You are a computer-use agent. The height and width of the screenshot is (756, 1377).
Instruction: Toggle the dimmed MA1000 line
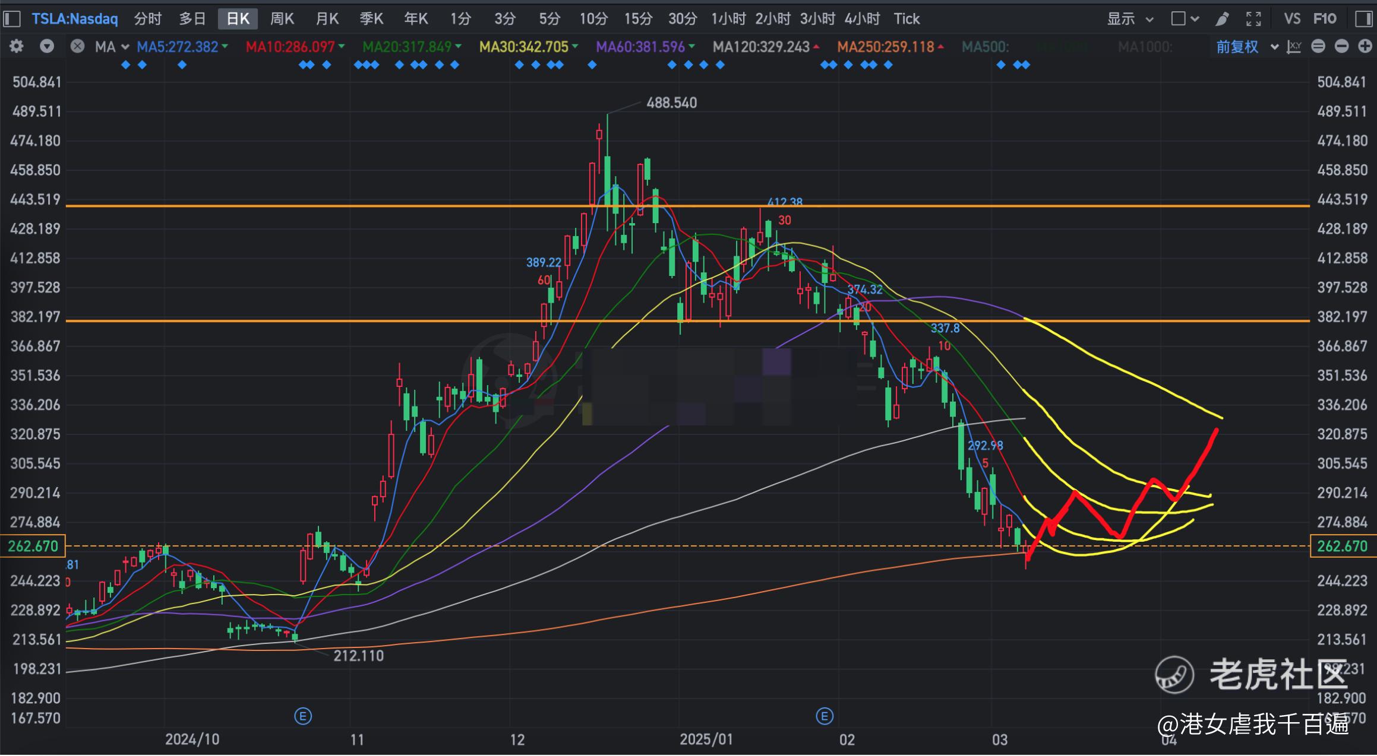pos(1145,46)
